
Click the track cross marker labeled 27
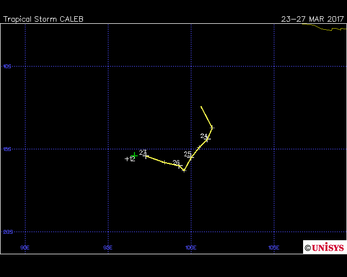146,156
